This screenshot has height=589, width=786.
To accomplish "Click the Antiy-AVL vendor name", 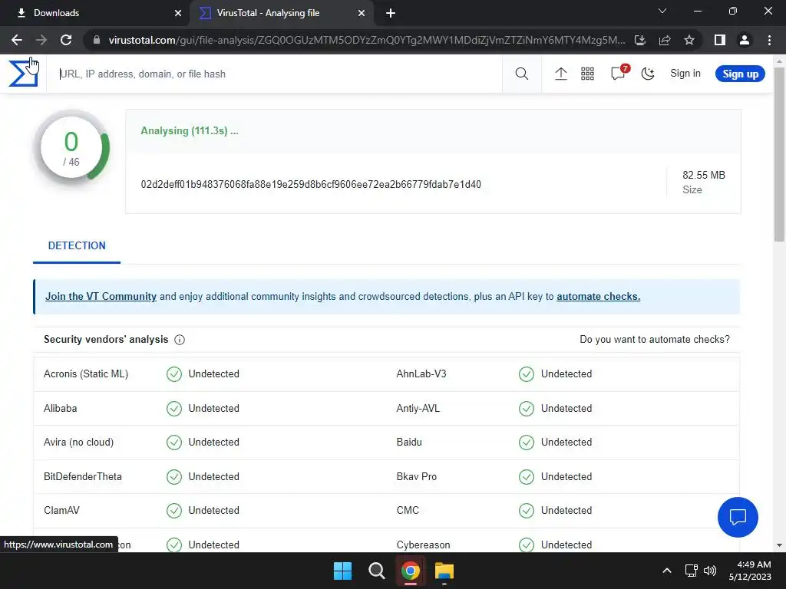I will (418, 409).
